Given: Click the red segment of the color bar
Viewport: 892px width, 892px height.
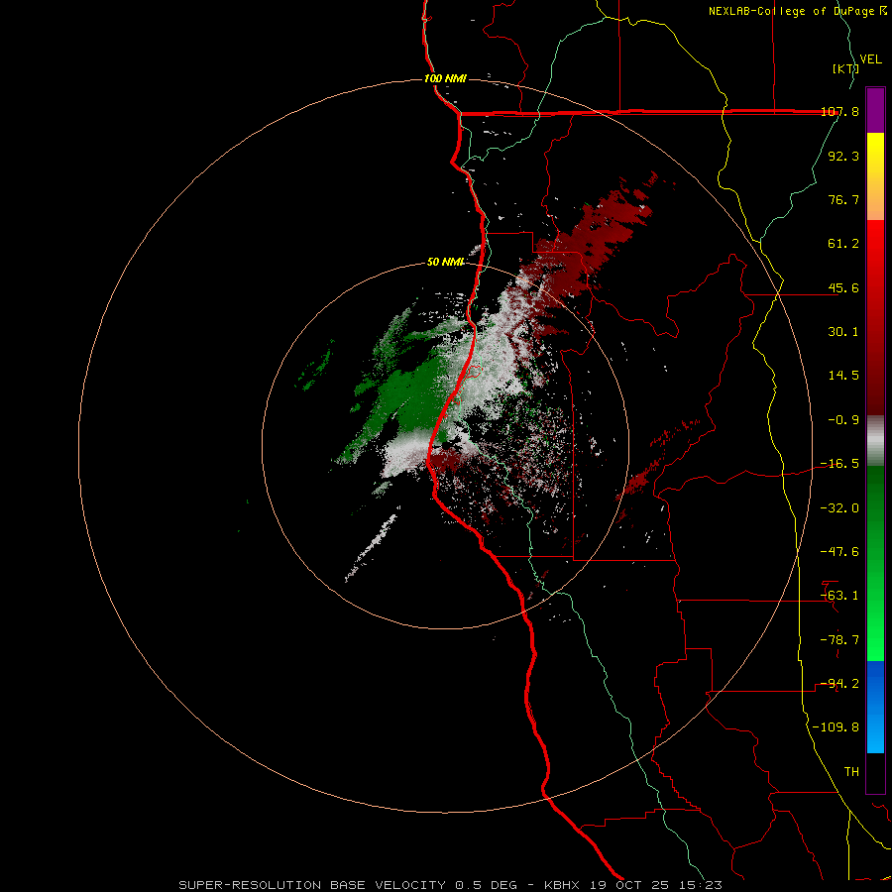Looking at the screenshot, I should click(875, 317).
